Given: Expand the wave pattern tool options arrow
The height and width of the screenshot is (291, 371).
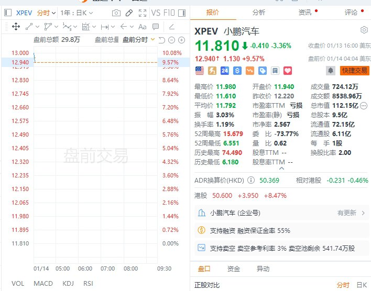Looking at the screenshot, I should pyautogui.click(x=75, y=27).
